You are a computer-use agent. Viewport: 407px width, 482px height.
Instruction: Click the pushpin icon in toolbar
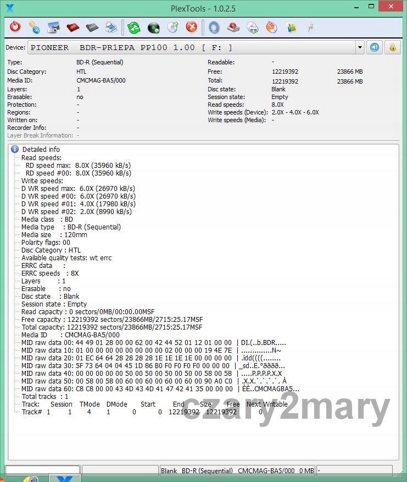click(x=310, y=27)
